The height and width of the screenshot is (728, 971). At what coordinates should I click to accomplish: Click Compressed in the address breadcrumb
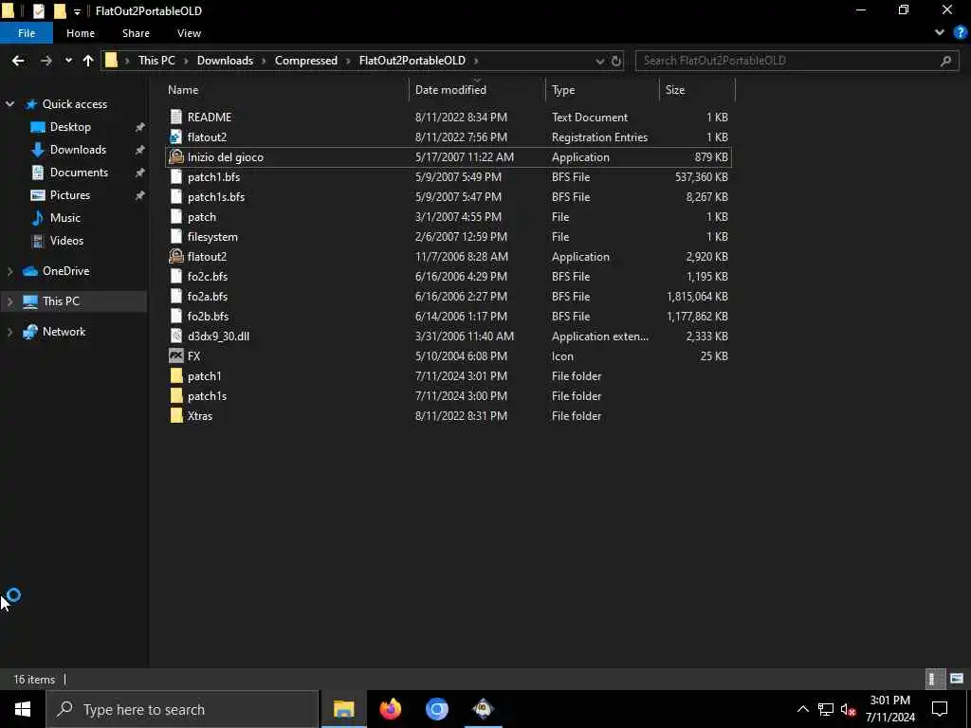[306, 61]
